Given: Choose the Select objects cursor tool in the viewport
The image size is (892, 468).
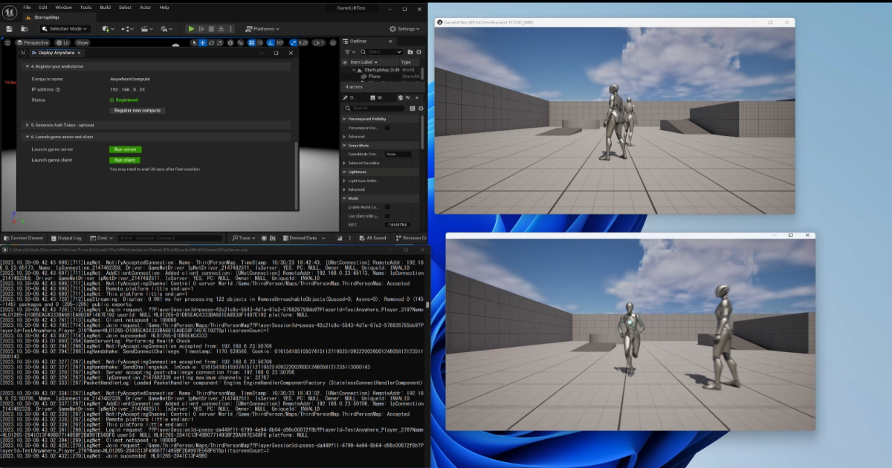Looking at the screenshot, I should click(x=193, y=42).
